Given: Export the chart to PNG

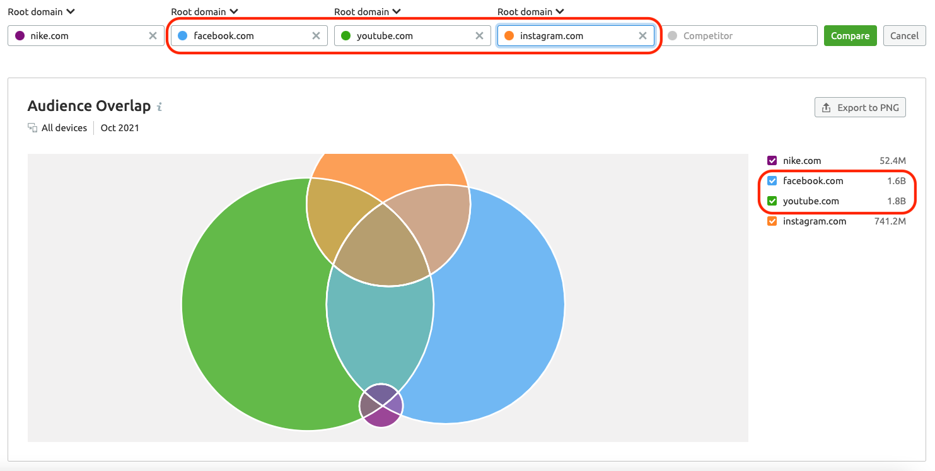Looking at the screenshot, I should (860, 108).
